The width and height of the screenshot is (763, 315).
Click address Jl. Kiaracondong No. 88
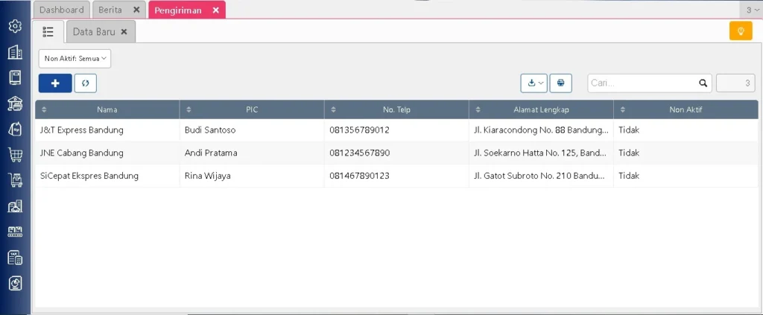point(541,130)
